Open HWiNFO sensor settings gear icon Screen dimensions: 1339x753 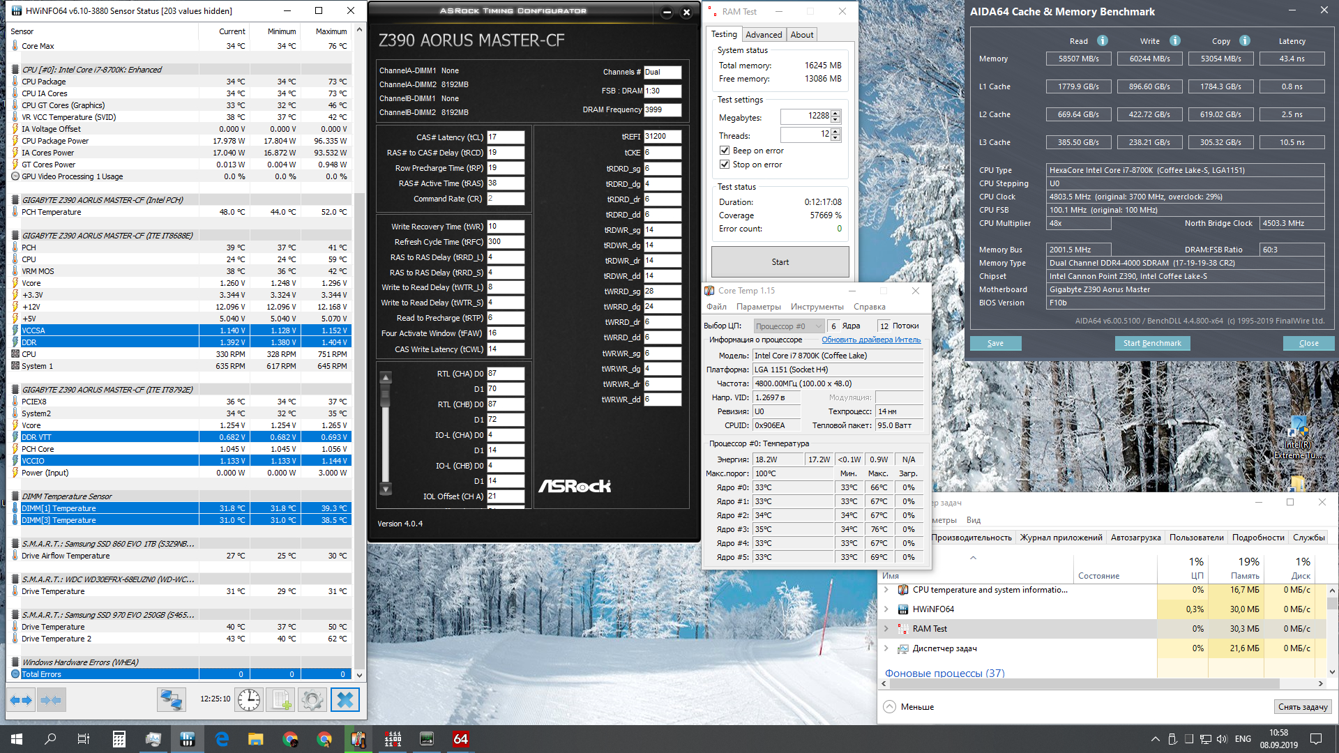312,699
